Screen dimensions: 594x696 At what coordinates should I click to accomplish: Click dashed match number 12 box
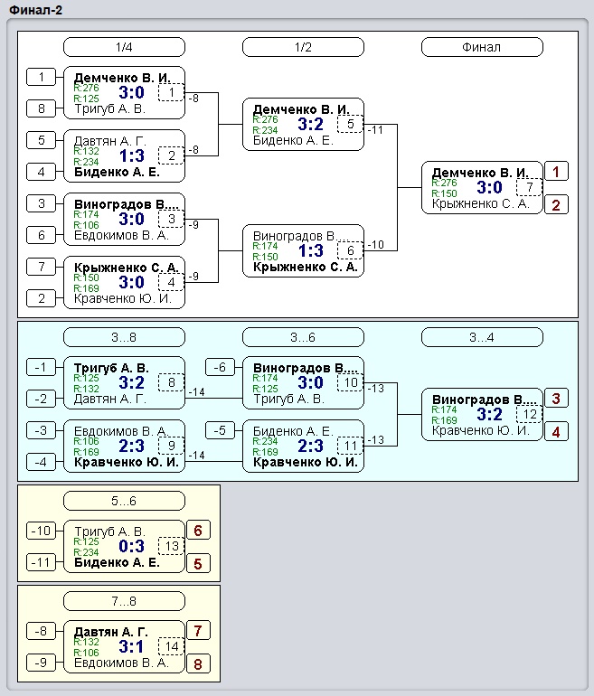[x=529, y=414]
